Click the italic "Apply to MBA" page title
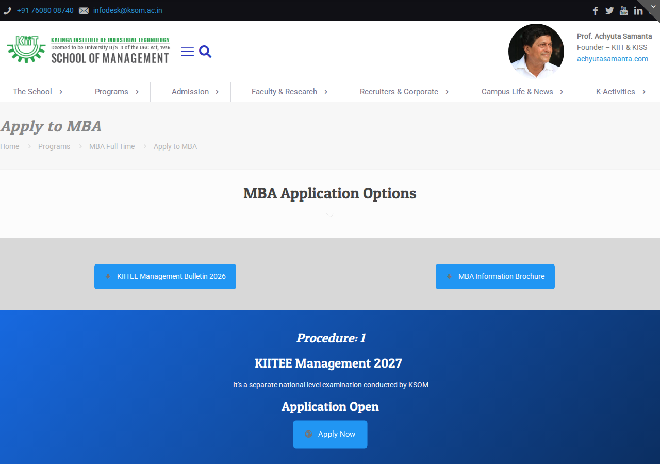 (x=51, y=126)
